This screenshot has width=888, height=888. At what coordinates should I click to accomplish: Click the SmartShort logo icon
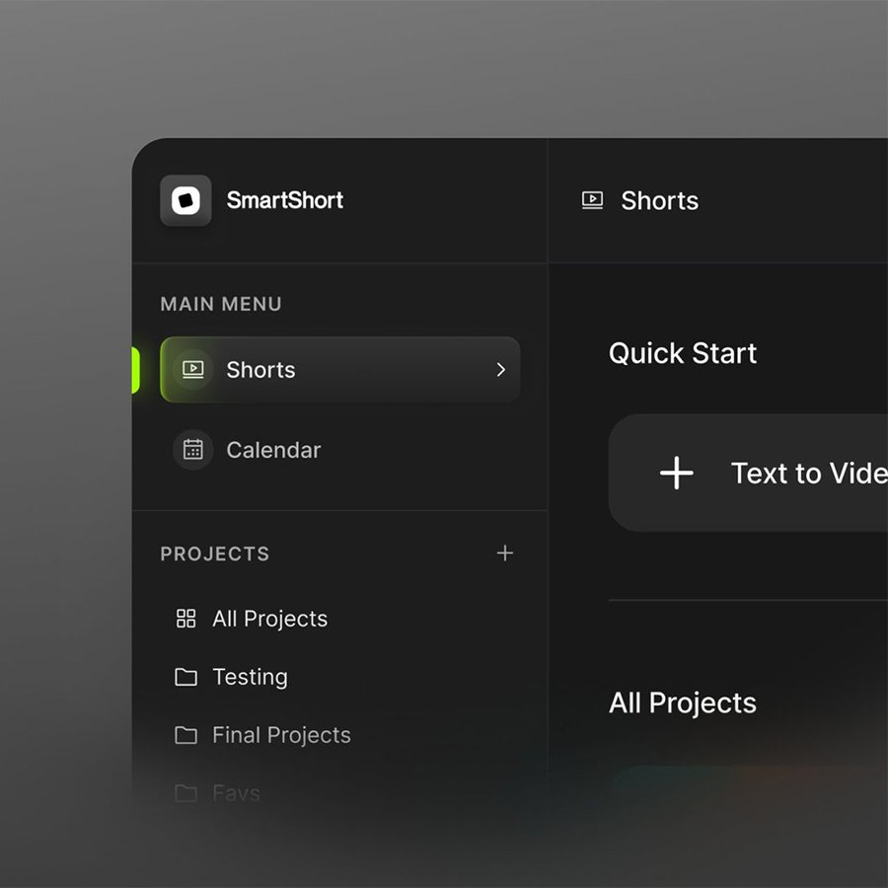185,200
